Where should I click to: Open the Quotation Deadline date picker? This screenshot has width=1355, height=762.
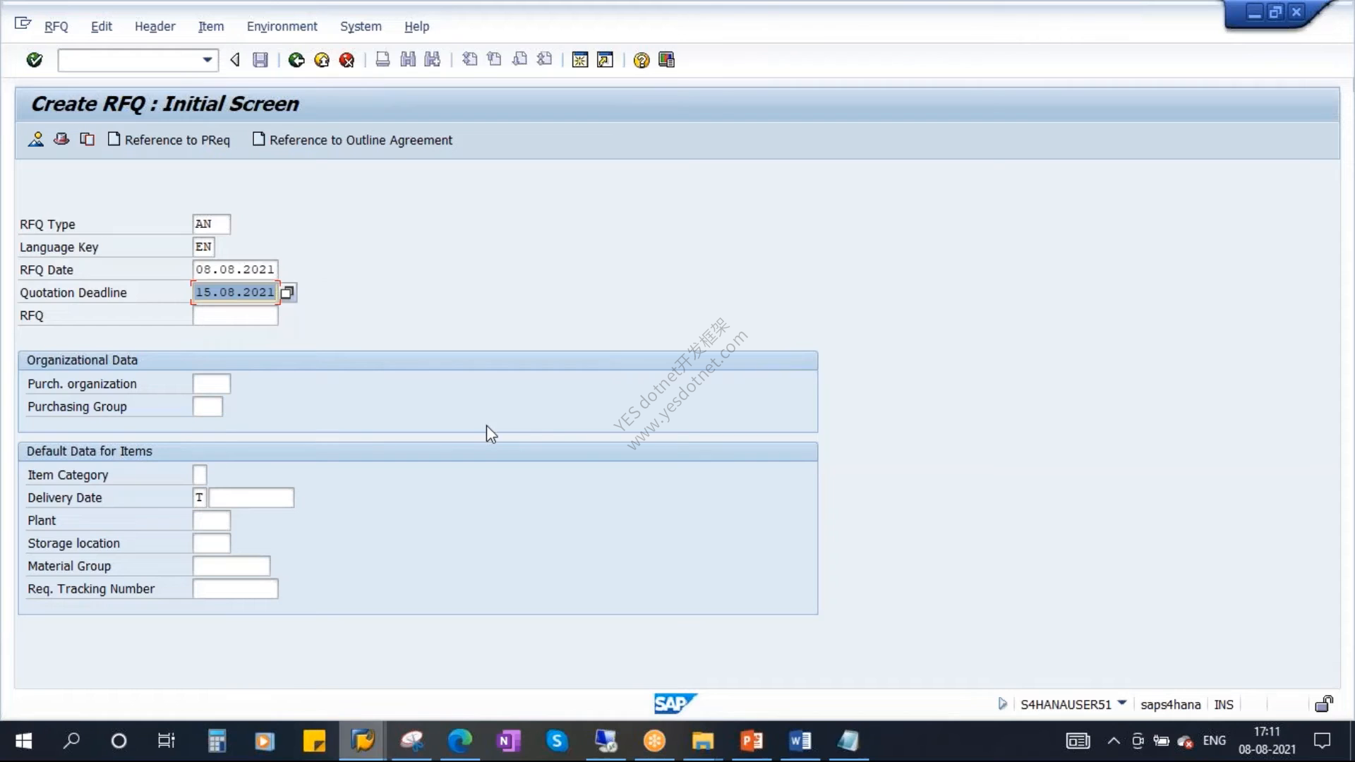click(x=288, y=292)
